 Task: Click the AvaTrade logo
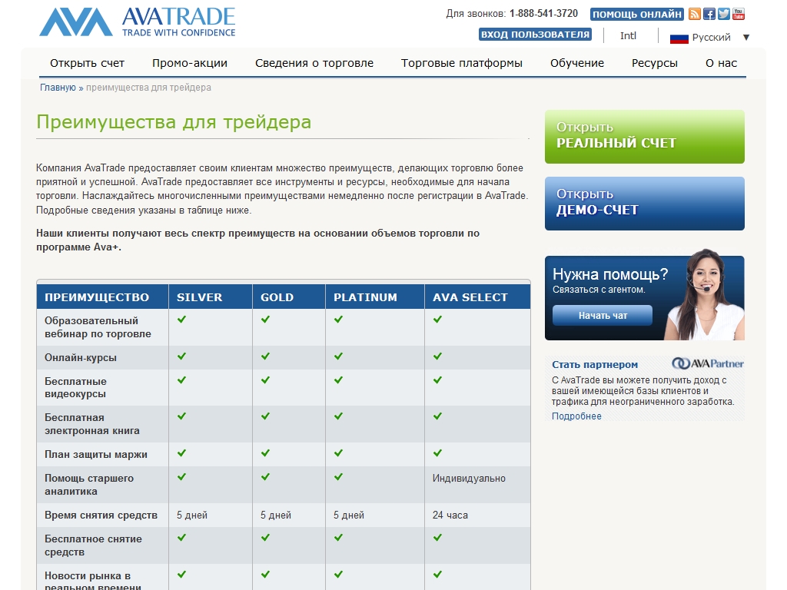click(138, 22)
